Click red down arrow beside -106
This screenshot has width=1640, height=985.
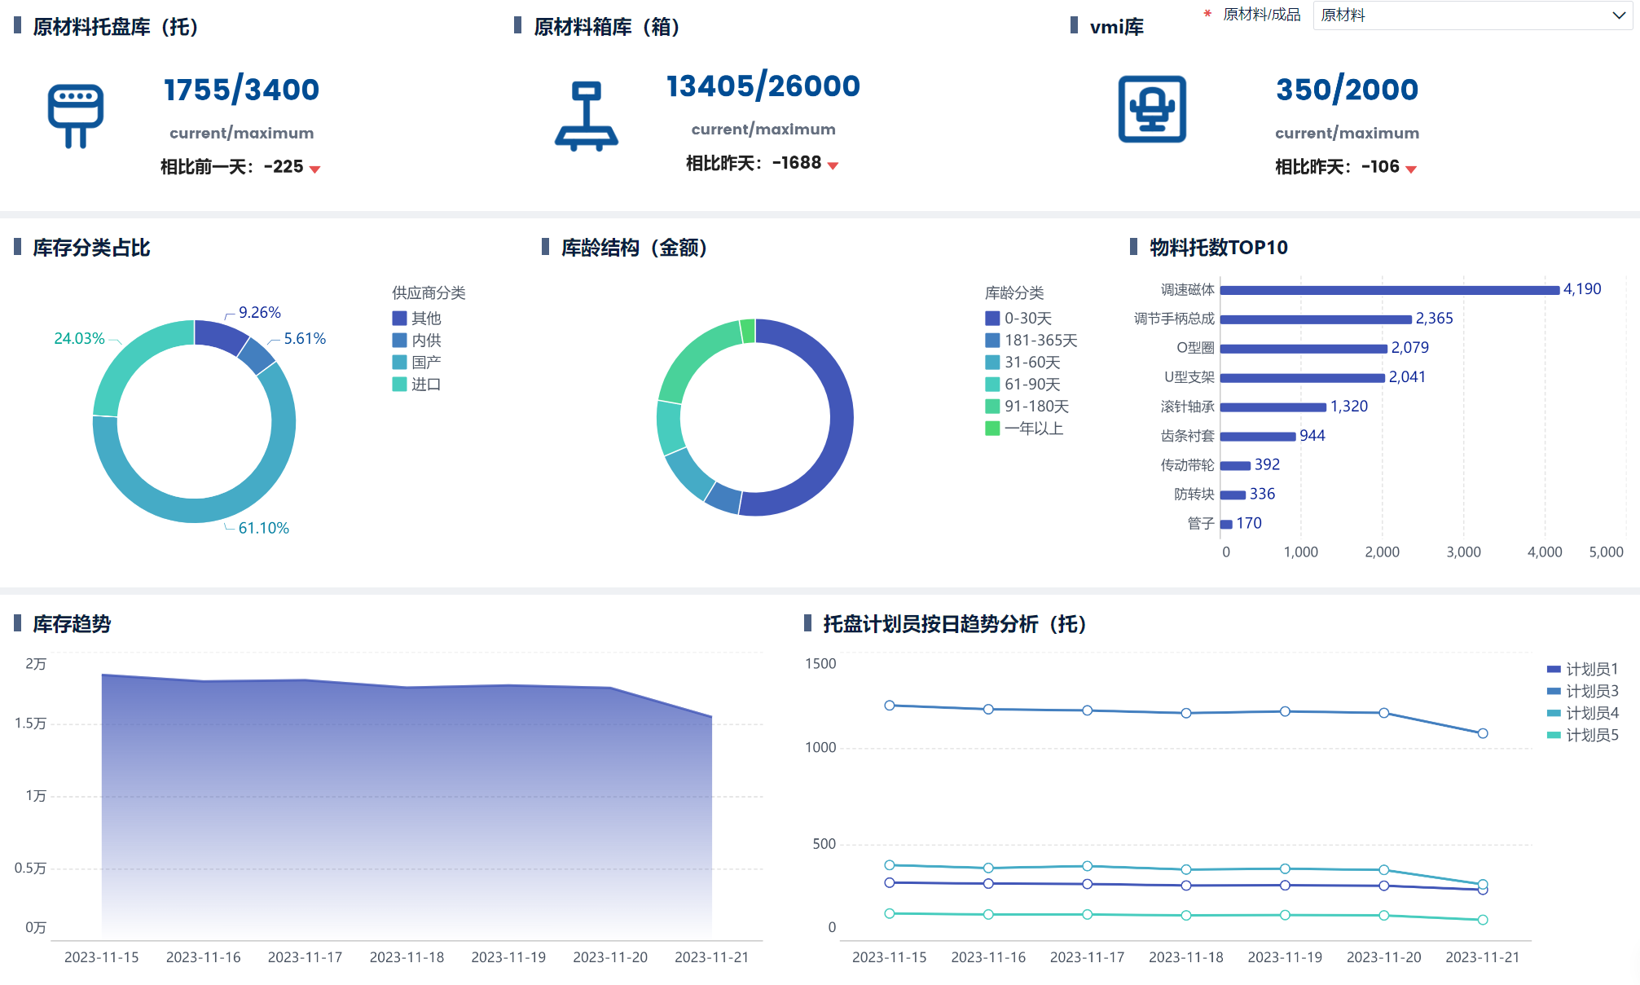tap(1411, 169)
